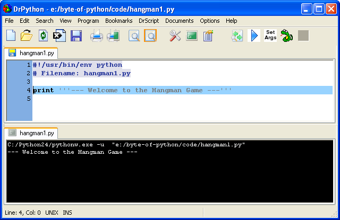Select the hangman1.py editor document tab
Image resolution: width=340 pixels, height=220 pixels.
(31, 53)
